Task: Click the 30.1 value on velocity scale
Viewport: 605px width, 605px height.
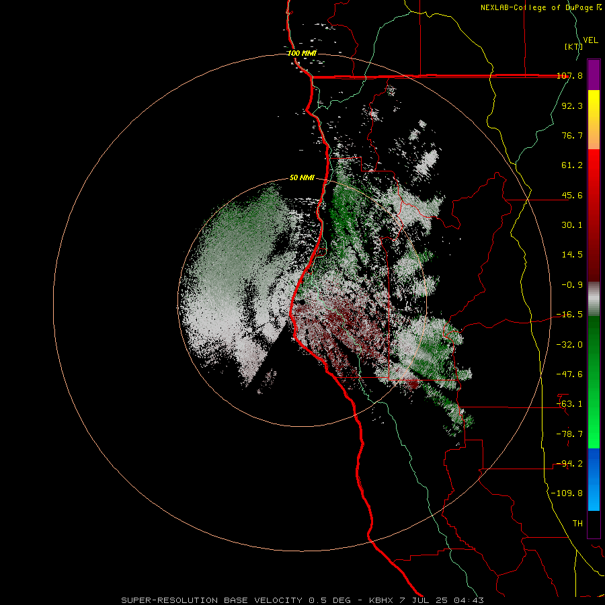Action: [572, 225]
